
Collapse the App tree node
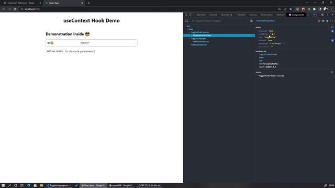tap(185, 26)
